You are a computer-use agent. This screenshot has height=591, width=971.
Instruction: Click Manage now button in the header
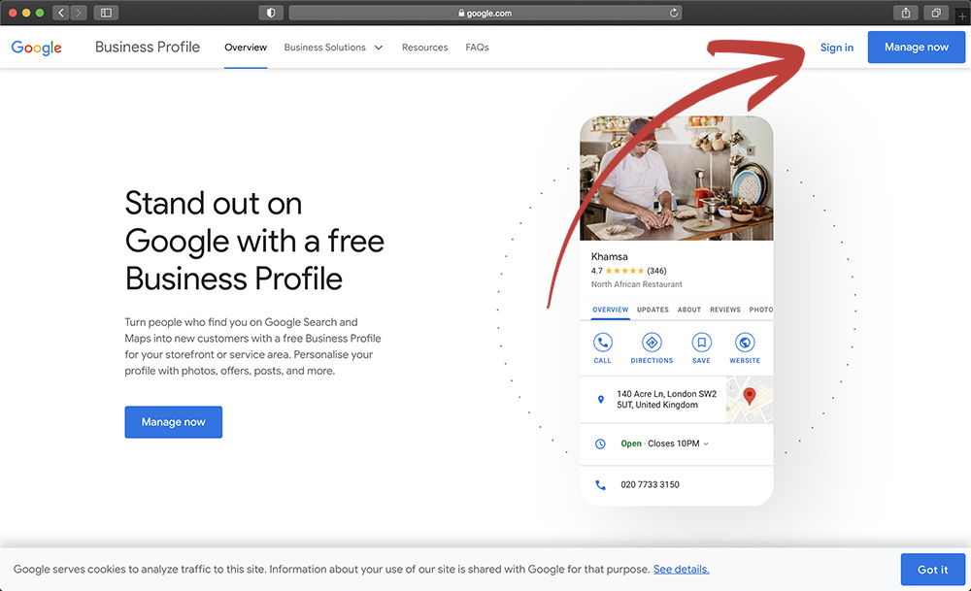pos(917,47)
